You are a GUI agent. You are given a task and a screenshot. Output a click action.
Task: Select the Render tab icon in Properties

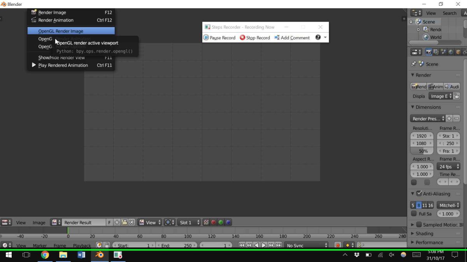click(428, 52)
